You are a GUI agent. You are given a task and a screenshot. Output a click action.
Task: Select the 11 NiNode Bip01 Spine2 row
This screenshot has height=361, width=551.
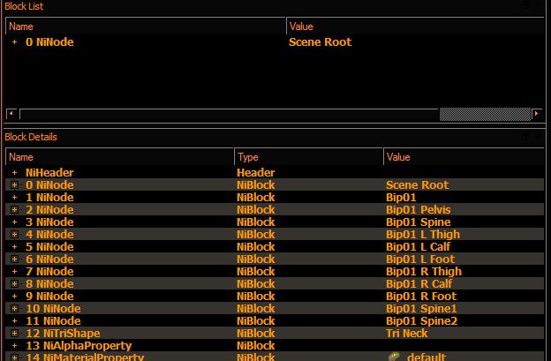point(275,321)
